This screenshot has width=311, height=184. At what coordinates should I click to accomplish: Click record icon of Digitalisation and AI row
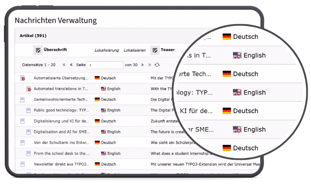coord(29,132)
